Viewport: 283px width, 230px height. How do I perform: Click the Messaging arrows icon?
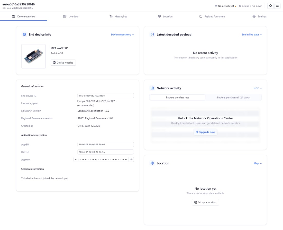111,16
